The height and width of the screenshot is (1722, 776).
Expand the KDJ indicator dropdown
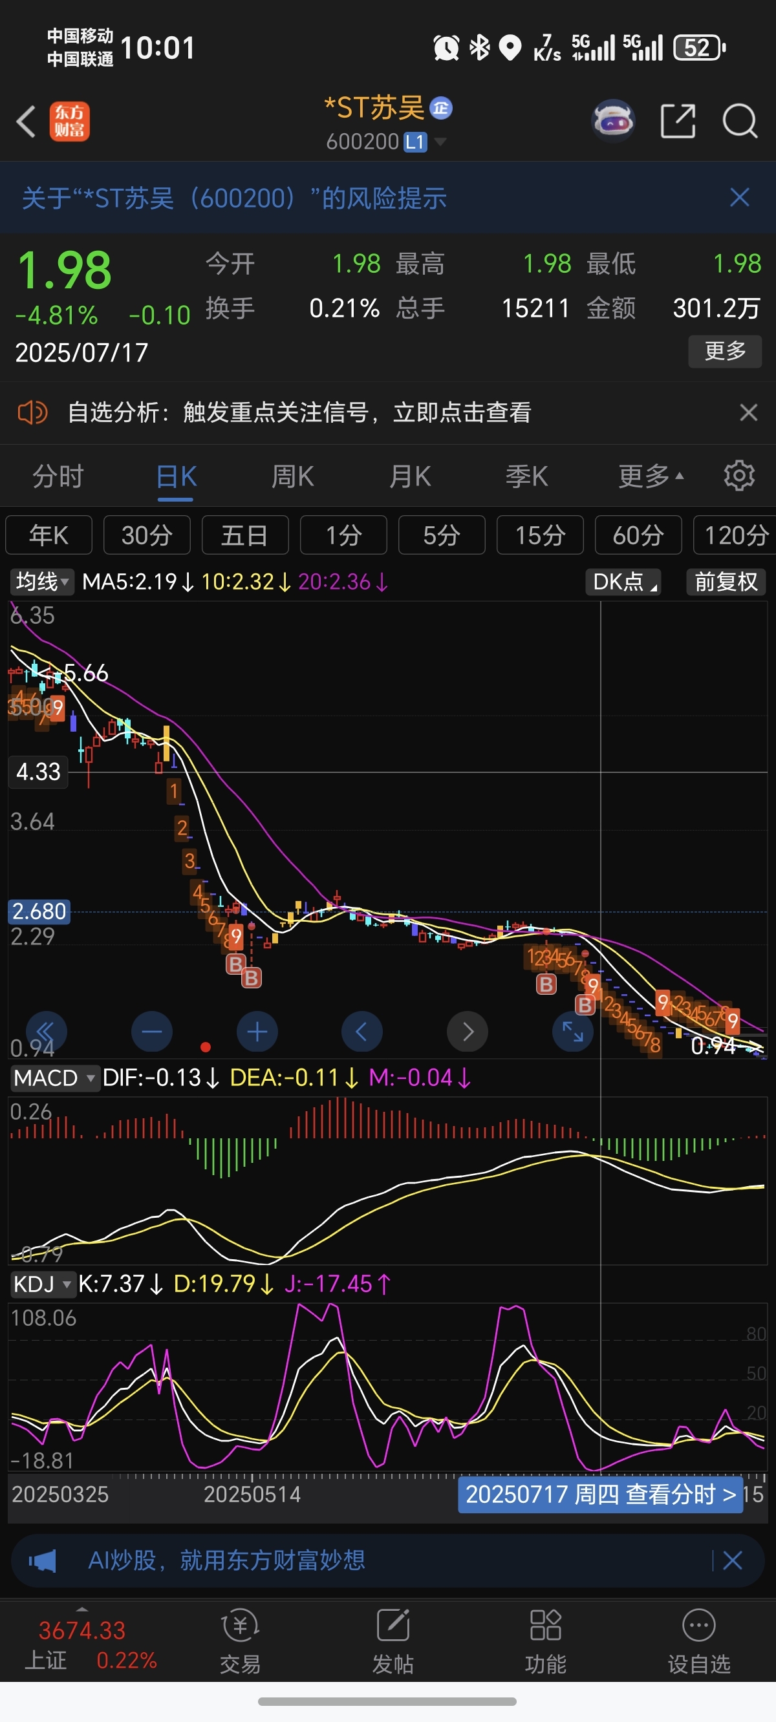coord(42,1284)
